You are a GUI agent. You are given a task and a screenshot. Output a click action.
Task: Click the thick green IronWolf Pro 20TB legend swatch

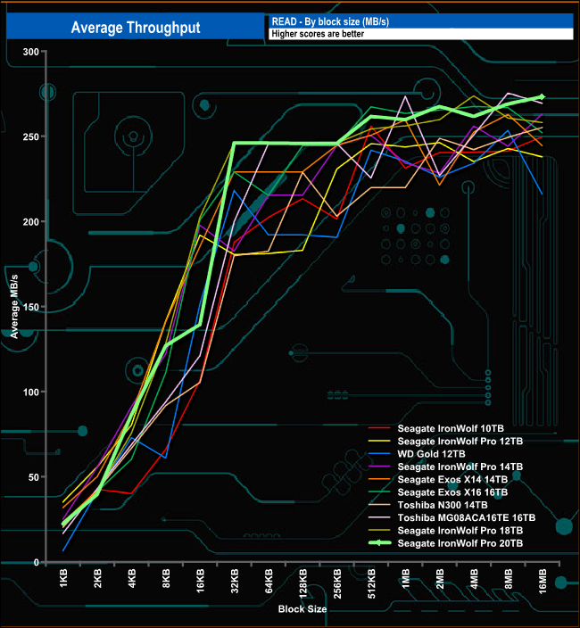(379, 543)
